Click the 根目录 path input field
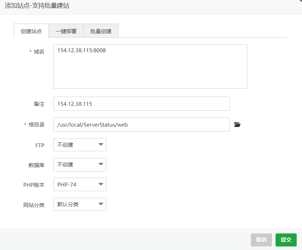Screen dimensions: 302x250 [x=141, y=124]
